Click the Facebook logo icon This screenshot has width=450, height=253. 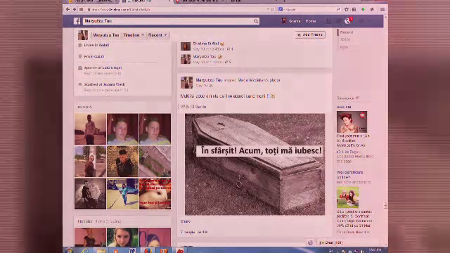pyautogui.click(x=77, y=21)
